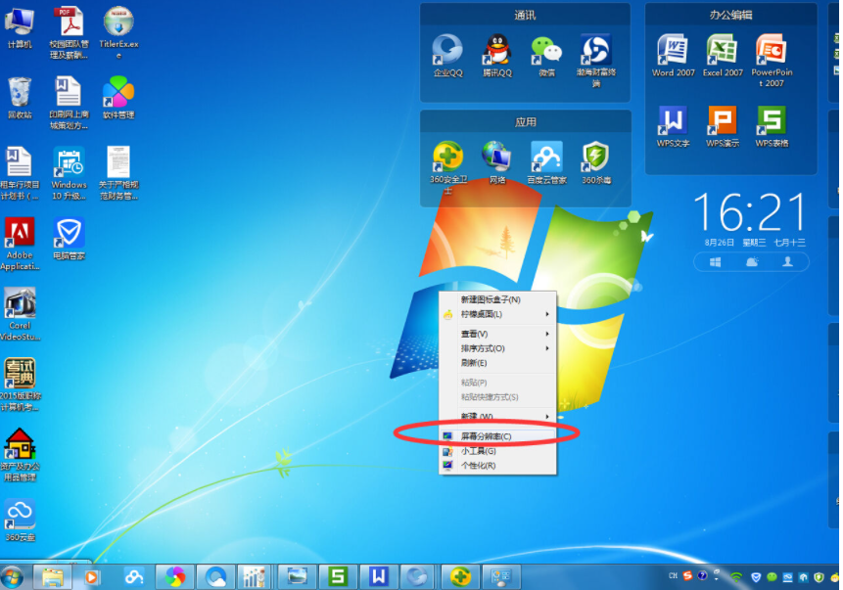This screenshot has height=590, width=843.
Task: Open the PDF file 校园团队管理及薪酬
Action: (69, 32)
